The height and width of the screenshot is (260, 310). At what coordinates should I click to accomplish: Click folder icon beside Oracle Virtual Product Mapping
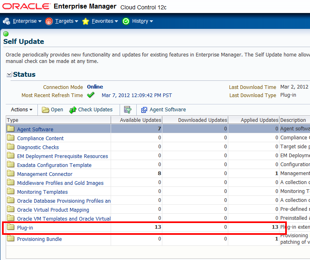pos(11,209)
